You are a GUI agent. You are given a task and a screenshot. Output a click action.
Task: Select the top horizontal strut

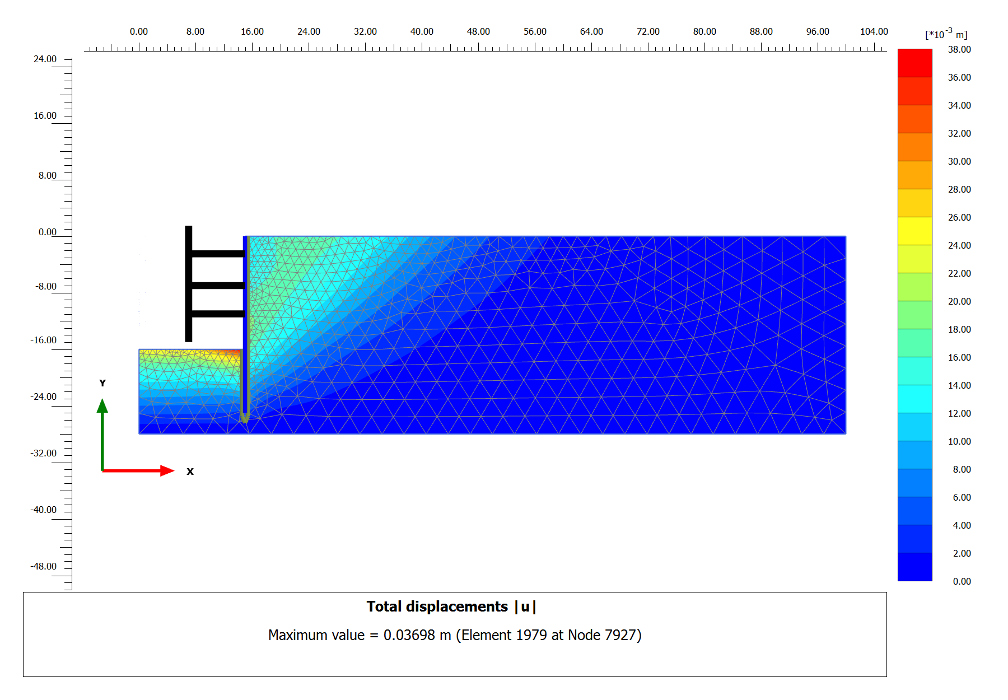point(217,254)
